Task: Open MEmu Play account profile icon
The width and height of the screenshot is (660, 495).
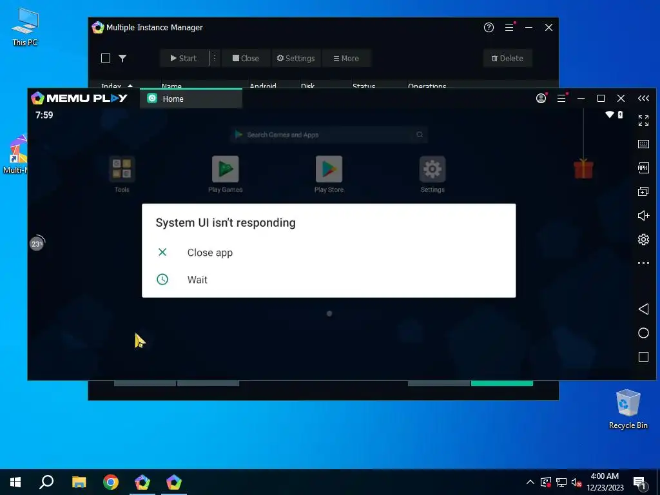Action: click(541, 98)
